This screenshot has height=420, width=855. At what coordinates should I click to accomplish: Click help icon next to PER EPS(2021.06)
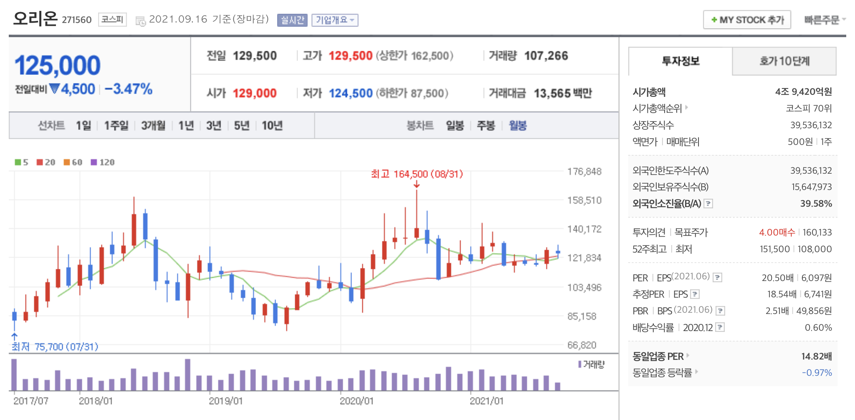(717, 278)
